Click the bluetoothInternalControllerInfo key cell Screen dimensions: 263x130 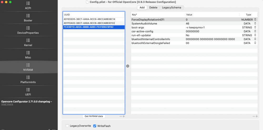point(151,39)
